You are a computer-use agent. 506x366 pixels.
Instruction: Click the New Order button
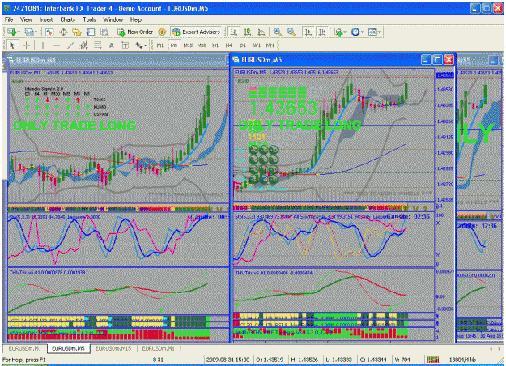pyautogui.click(x=135, y=32)
